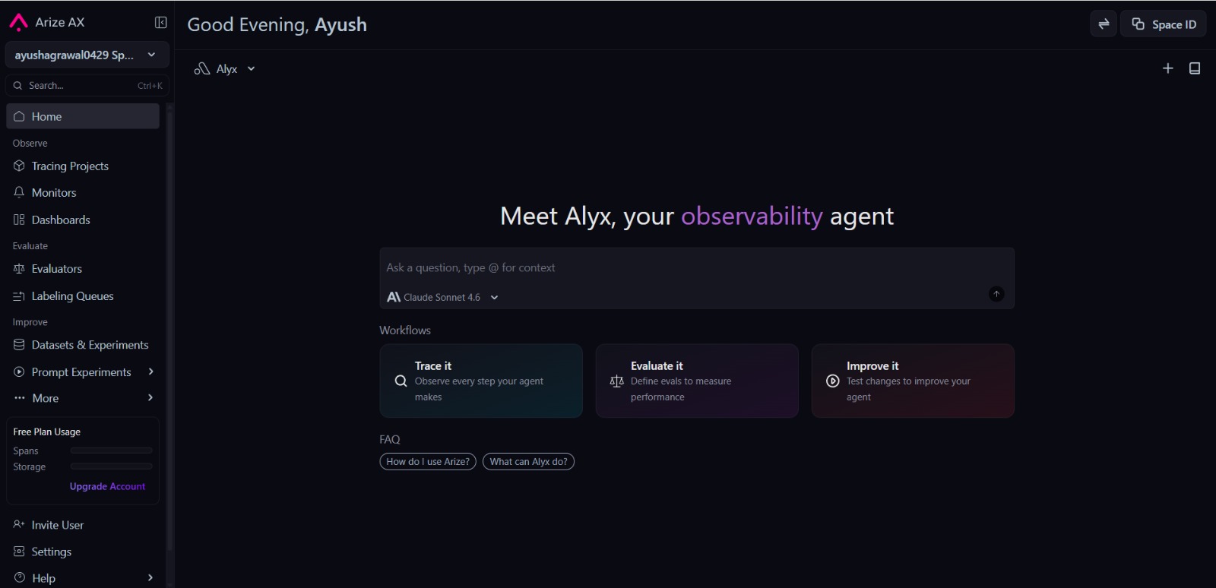This screenshot has height=588, width=1216.
Task: Open the Alyx agent dropdown
Action: pos(225,69)
